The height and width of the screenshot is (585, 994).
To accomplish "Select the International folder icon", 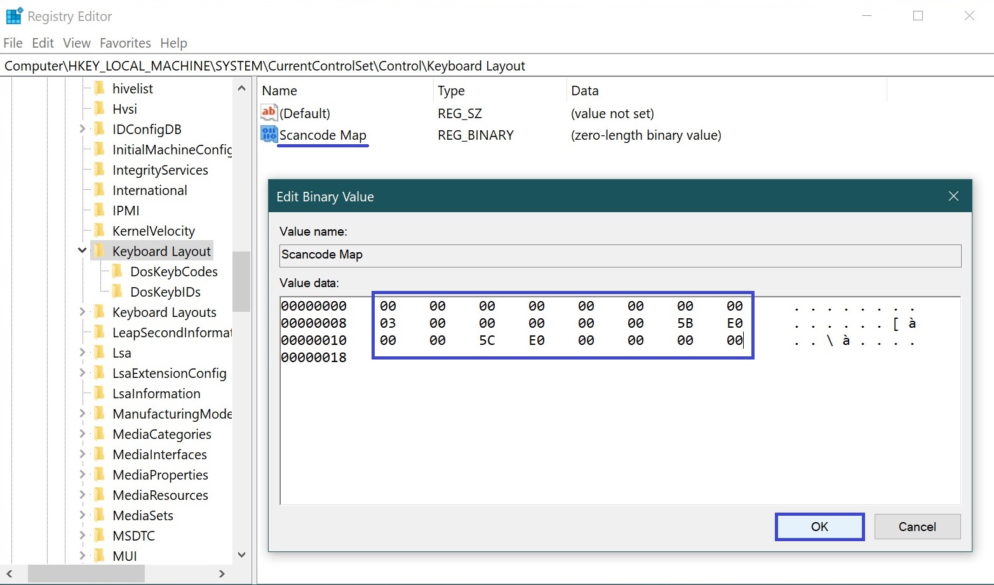I will 99,189.
